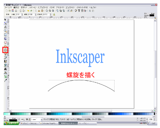Click the zoom percentage field
Screen dimensions: 160x128
(x=151, y=119)
